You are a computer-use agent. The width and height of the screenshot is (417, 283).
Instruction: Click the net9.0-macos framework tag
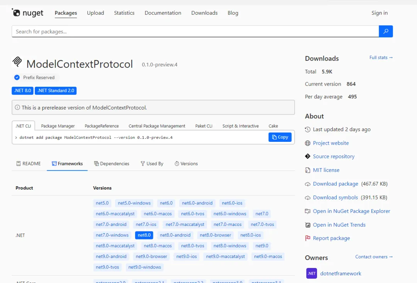pos(268,256)
